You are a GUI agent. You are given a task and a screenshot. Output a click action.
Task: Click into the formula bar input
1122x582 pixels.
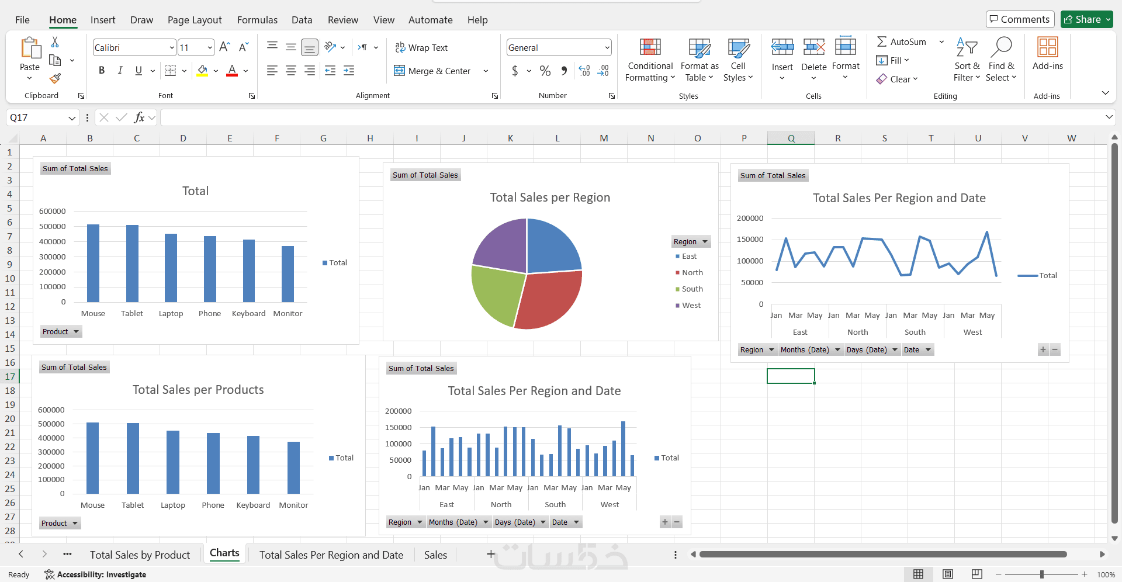632,117
